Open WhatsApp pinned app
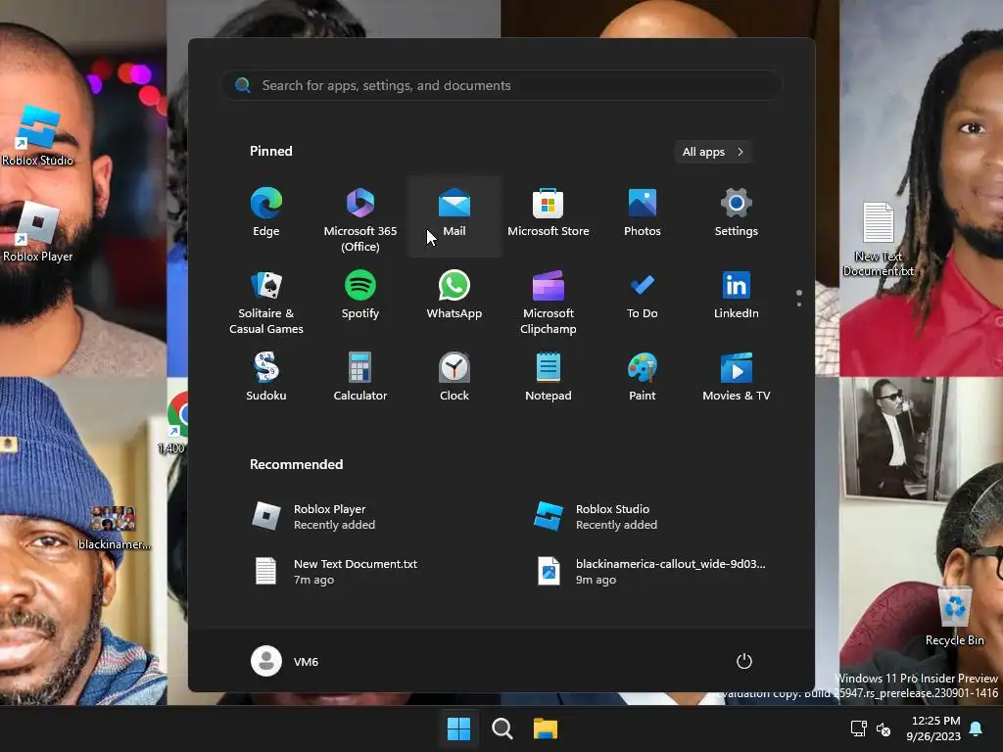Viewport: 1003px width, 752px height. (x=454, y=296)
